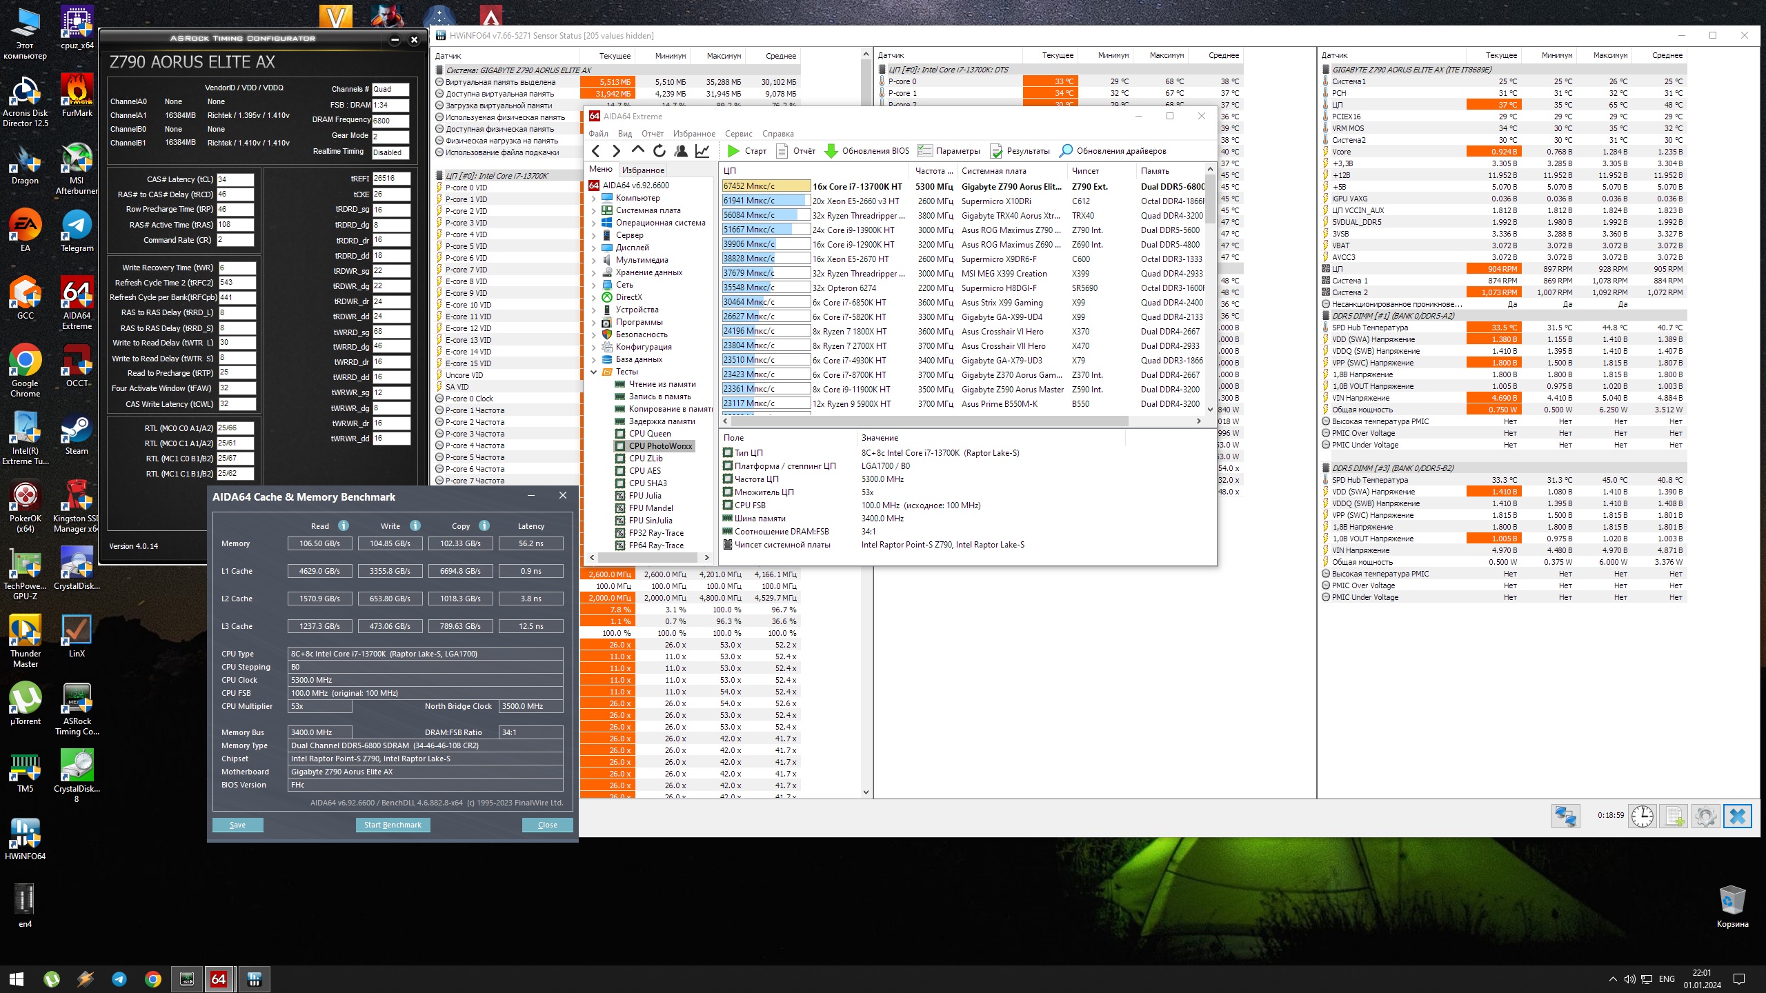Click the HWiNFO gear settings icon
The width and height of the screenshot is (1766, 993).
click(1705, 816)
